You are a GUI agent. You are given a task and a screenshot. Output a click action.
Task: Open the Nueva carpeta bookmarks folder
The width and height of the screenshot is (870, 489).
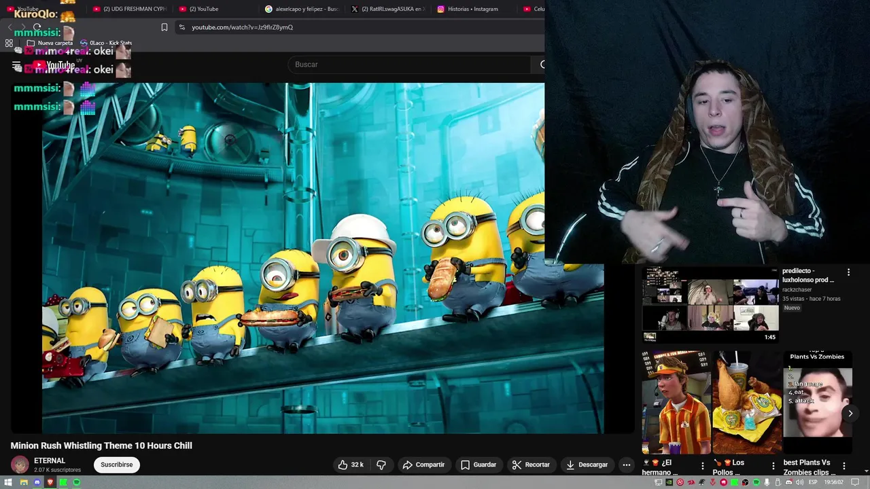point(50,43)
